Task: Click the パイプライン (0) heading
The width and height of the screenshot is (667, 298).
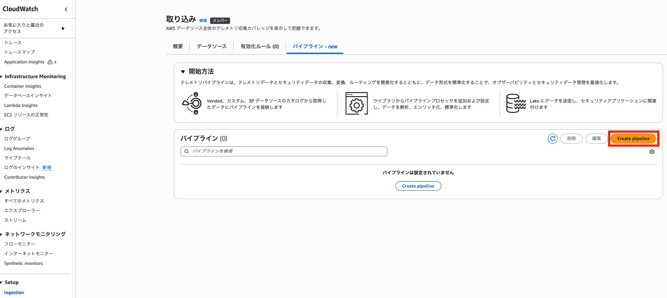Action: 204,138
